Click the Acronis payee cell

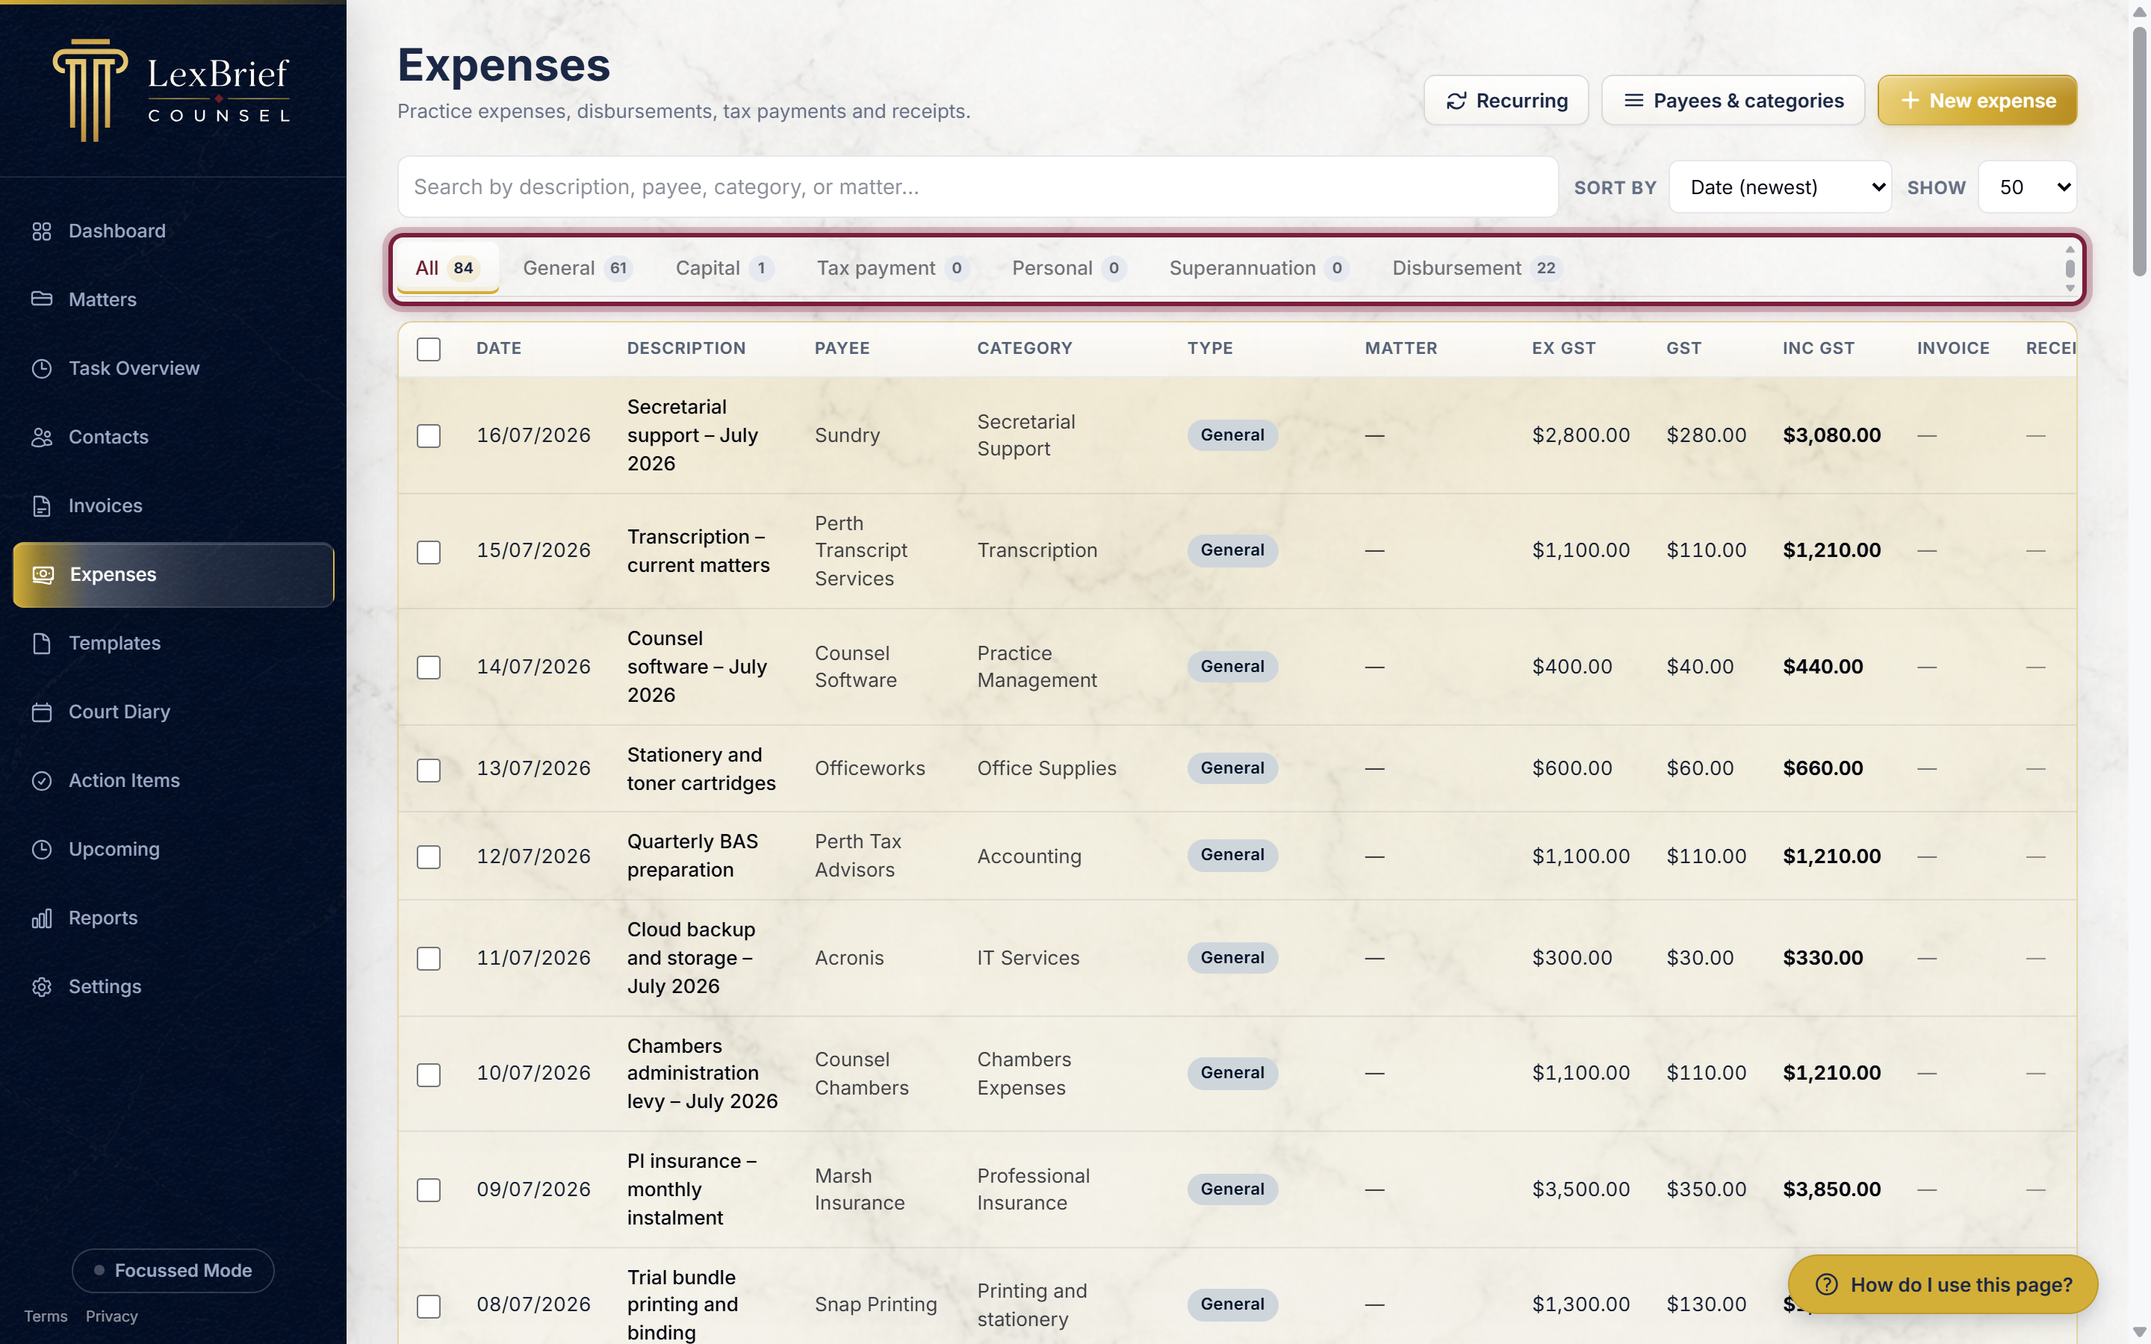coord(849,958)
